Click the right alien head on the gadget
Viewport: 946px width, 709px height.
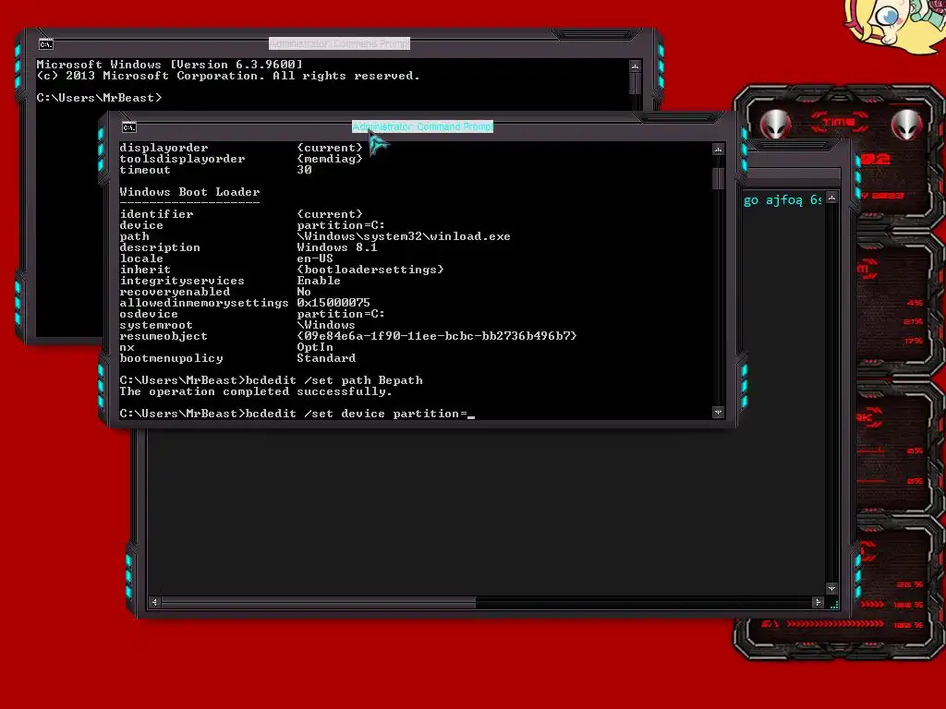point(907,126)
